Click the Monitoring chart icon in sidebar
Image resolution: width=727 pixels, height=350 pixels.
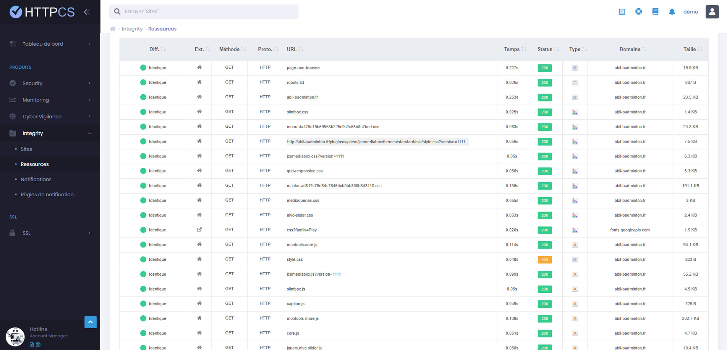click(x=13, y=100)
